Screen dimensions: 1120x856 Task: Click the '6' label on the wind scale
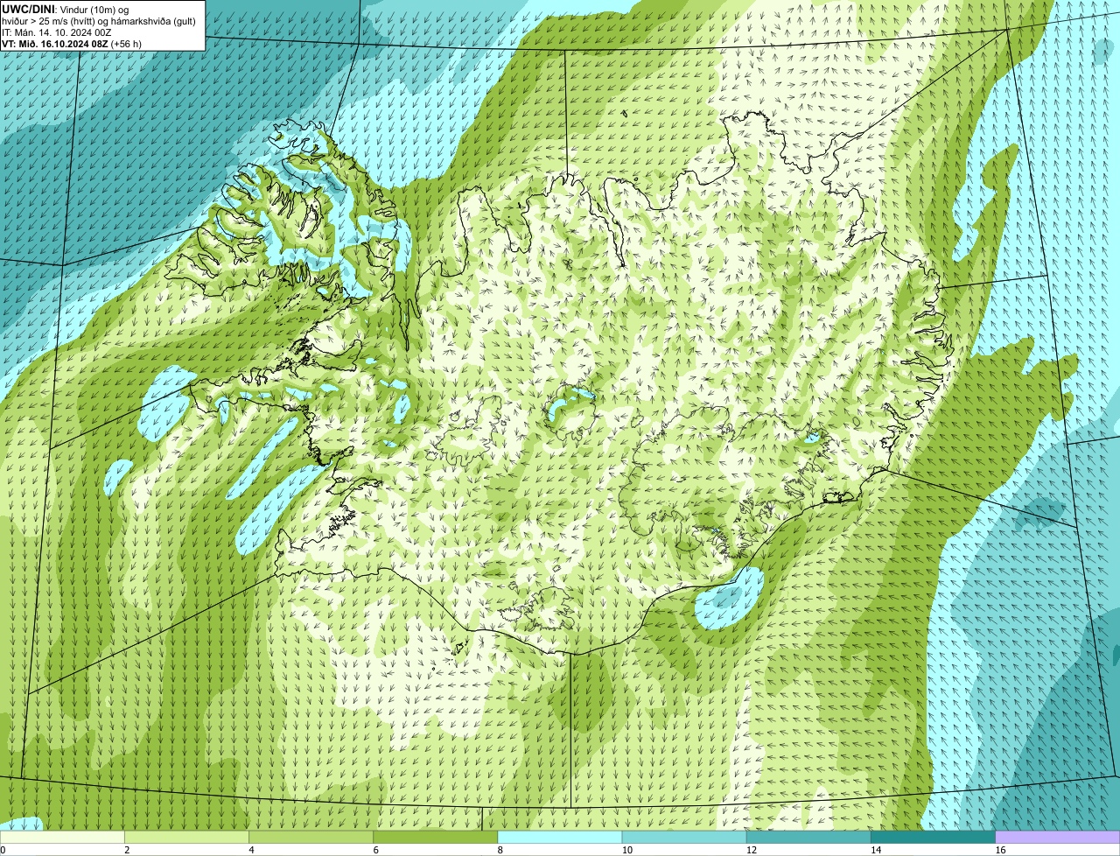pos(375,850)
